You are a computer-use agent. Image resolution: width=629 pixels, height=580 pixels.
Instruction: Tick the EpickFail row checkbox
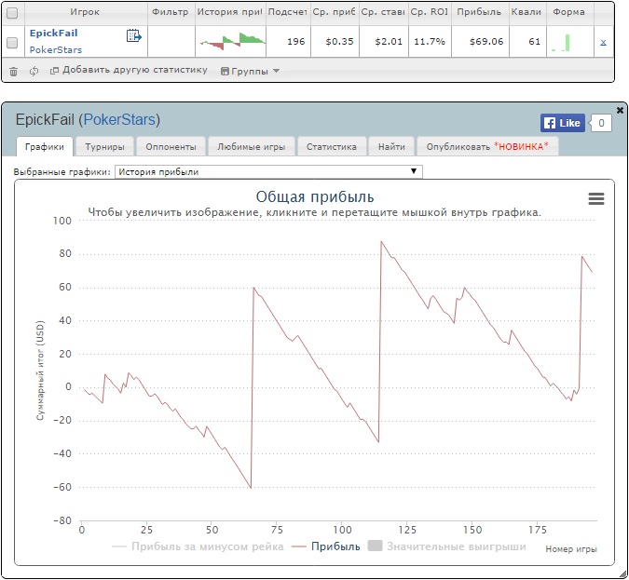[12, 43]
